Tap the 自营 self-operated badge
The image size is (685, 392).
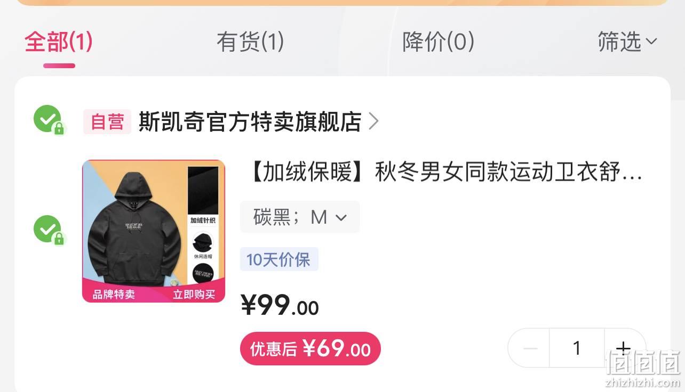[x=107, y=121]
